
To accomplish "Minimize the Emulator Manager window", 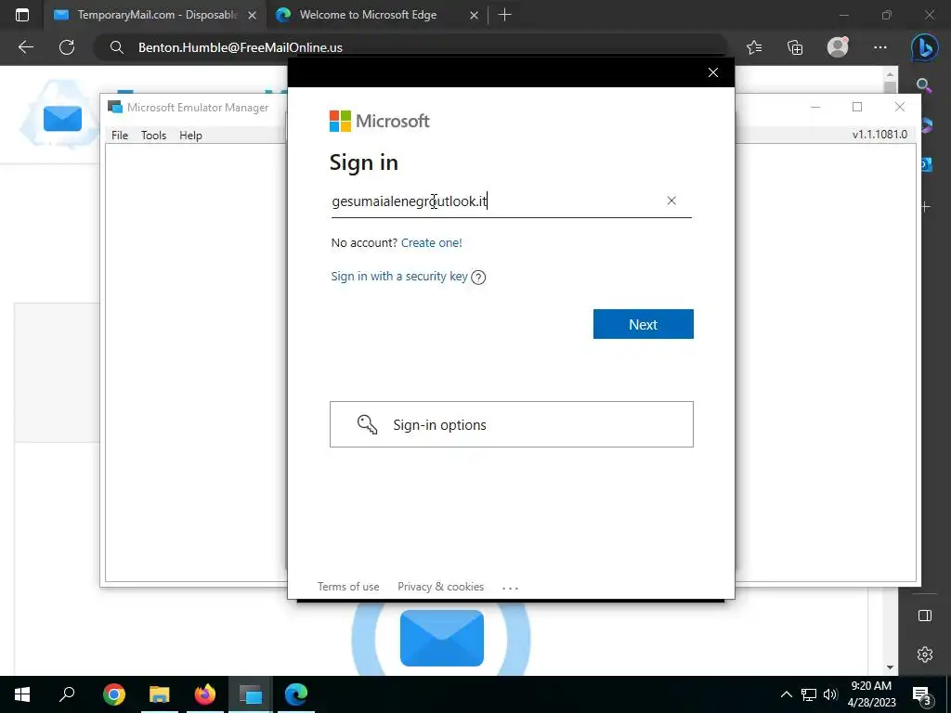I will (815, 107).
